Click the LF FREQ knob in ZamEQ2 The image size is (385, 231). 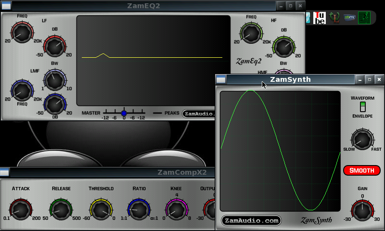pyautogui.click(x=22, y=33)
